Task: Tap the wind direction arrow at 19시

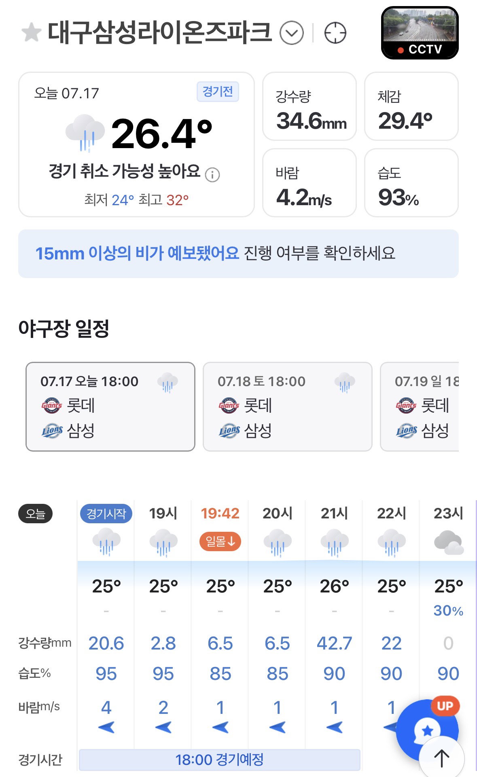Action: pyautogui.click(x=163, y=727)
